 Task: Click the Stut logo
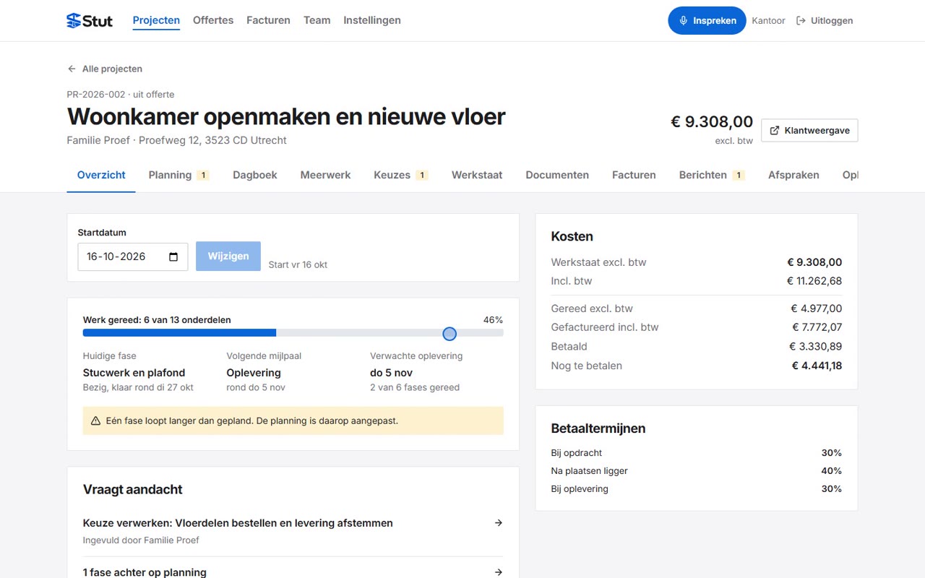[90, 20]
